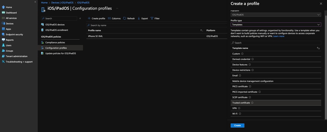327x132 pixels.
Task: Open the All services icon
Action: [3, 18]
